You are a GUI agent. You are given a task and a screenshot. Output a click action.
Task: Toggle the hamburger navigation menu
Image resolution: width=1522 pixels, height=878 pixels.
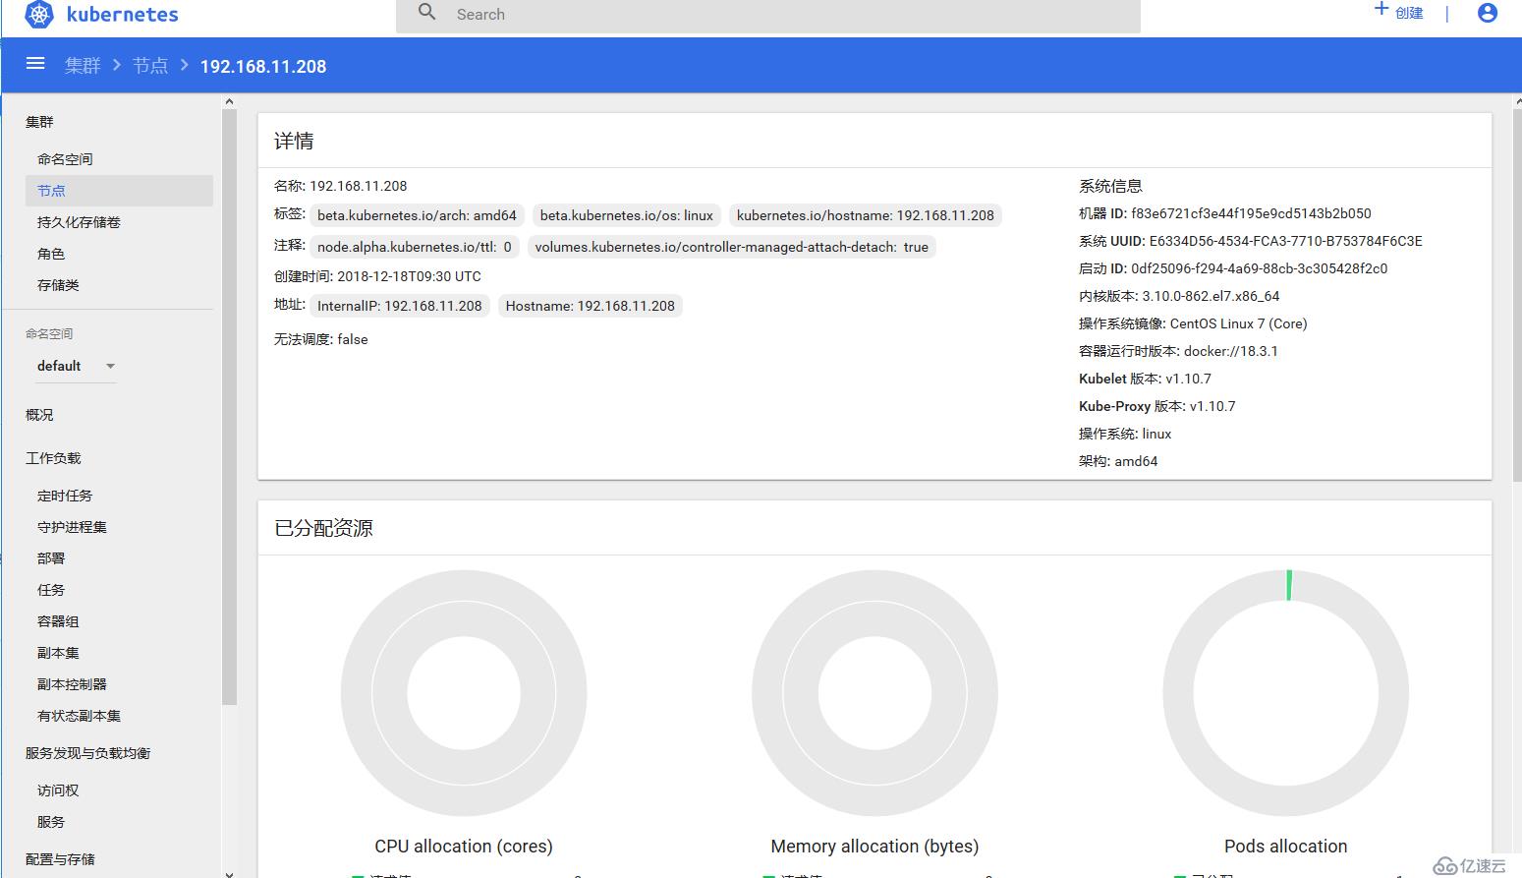35,64
